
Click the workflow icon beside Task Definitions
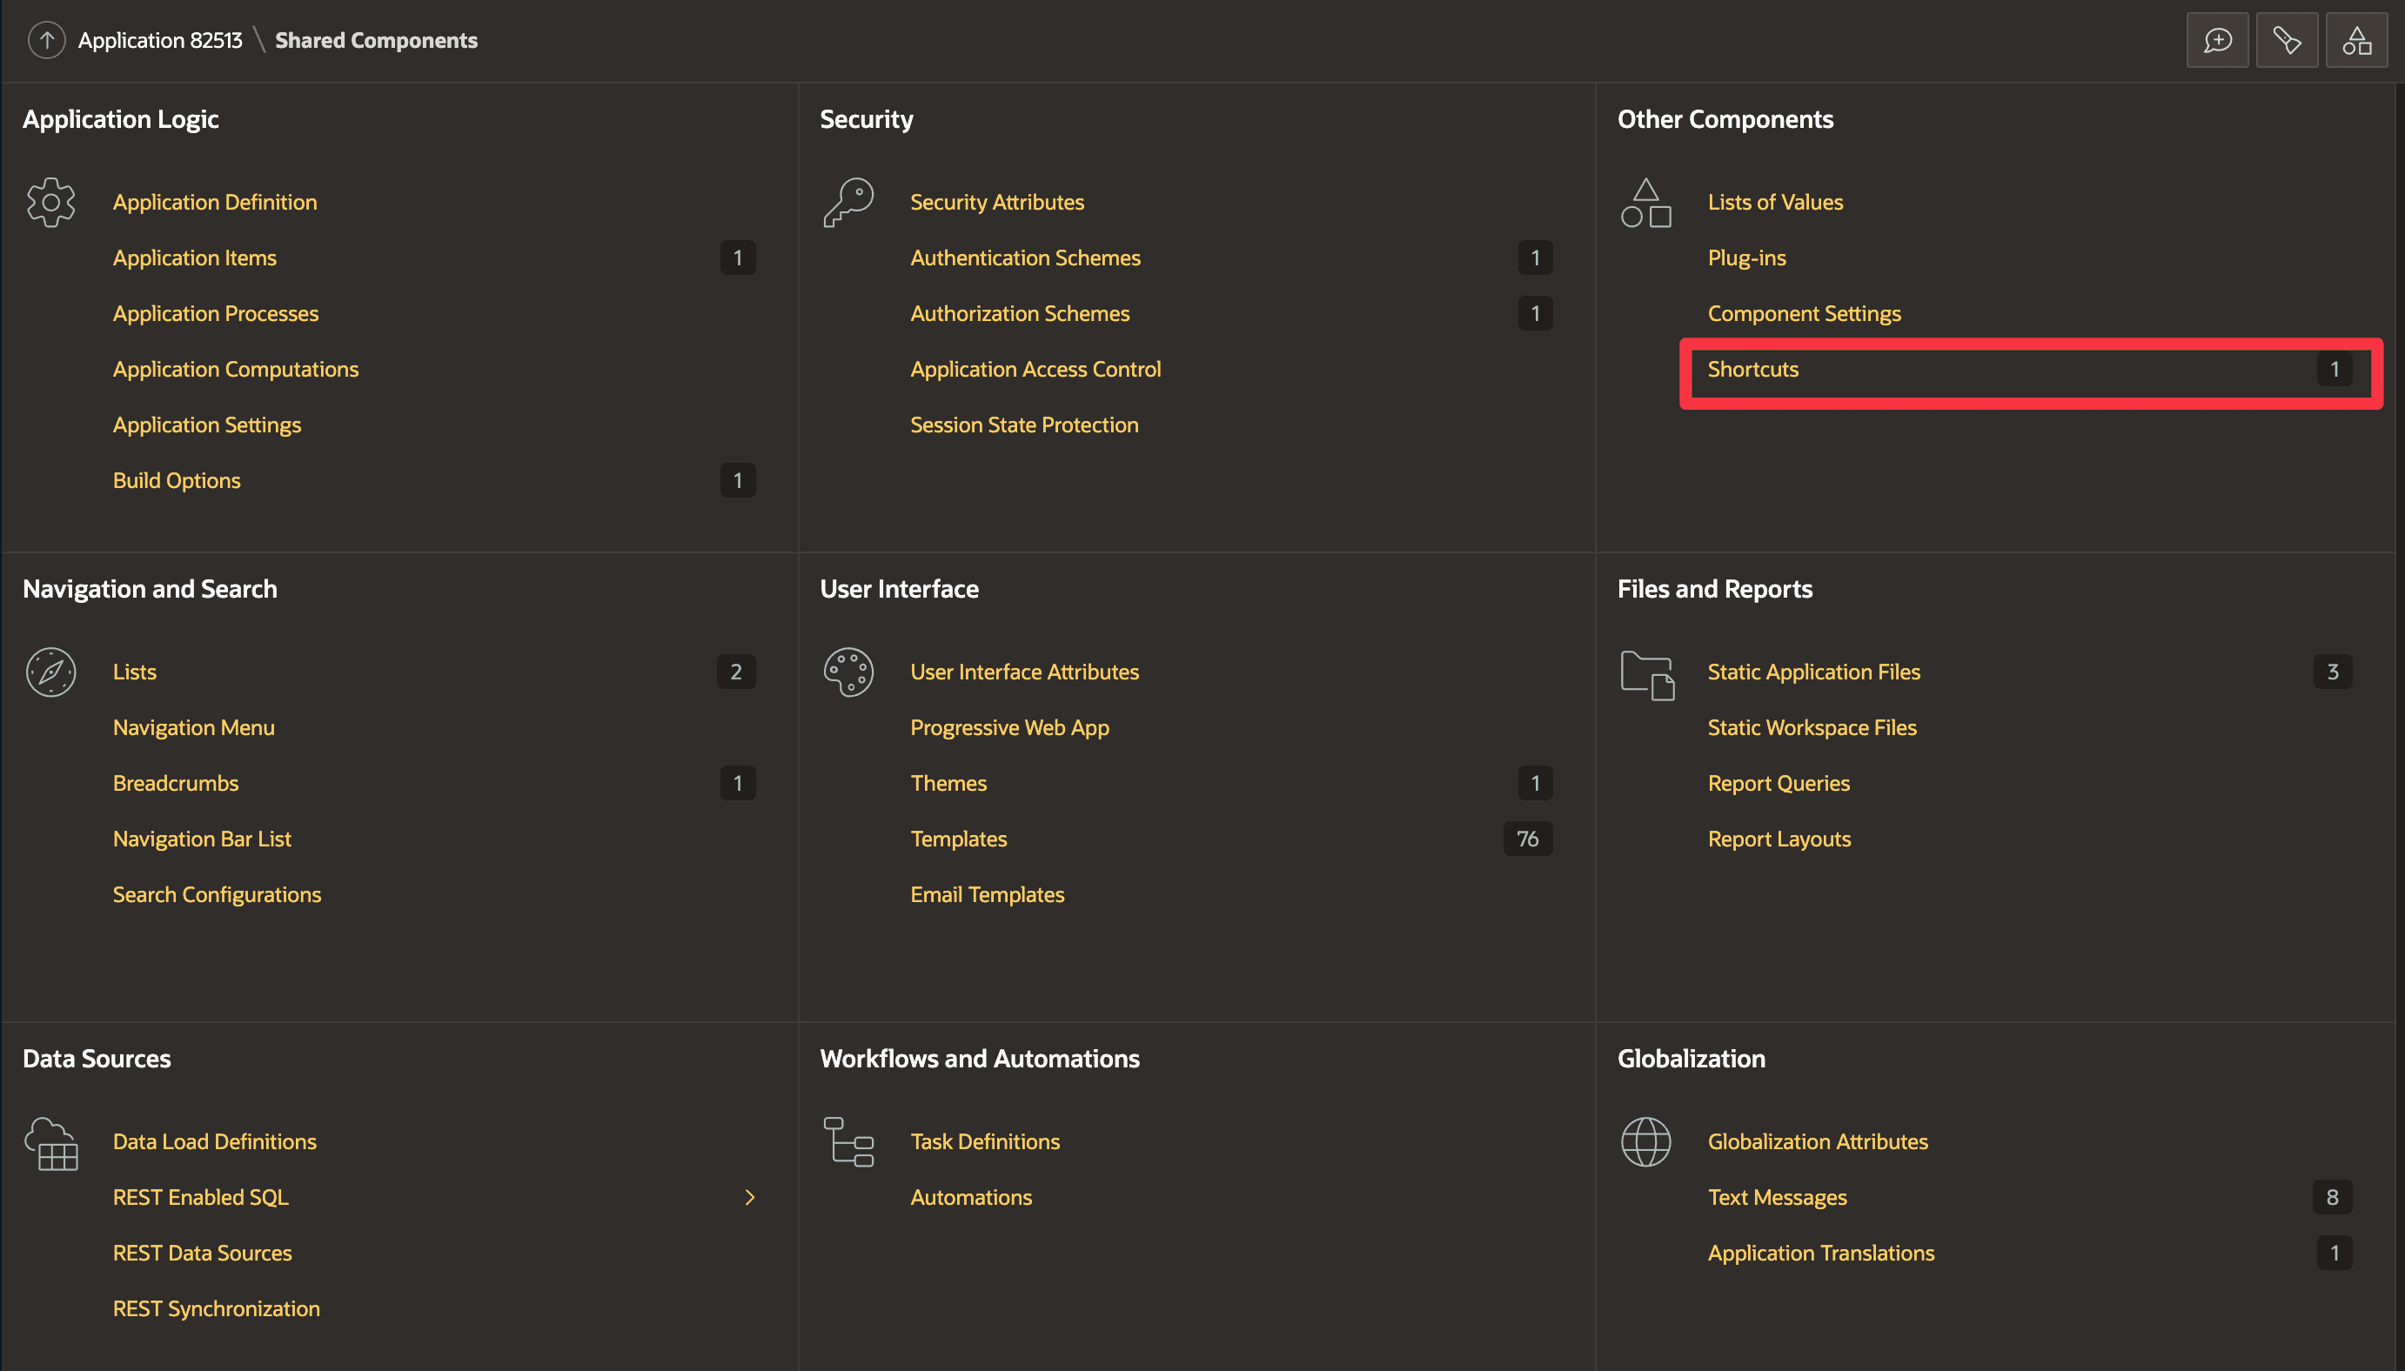(x=848, y=1142)
